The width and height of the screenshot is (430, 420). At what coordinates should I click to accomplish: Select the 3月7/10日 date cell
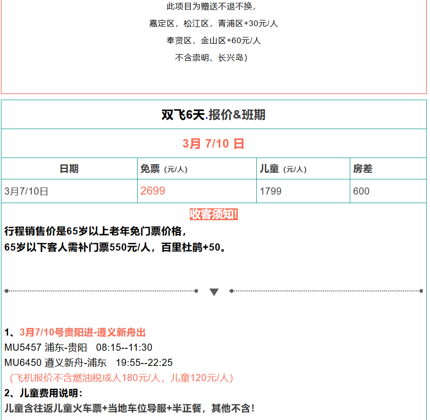click(27, 191)
